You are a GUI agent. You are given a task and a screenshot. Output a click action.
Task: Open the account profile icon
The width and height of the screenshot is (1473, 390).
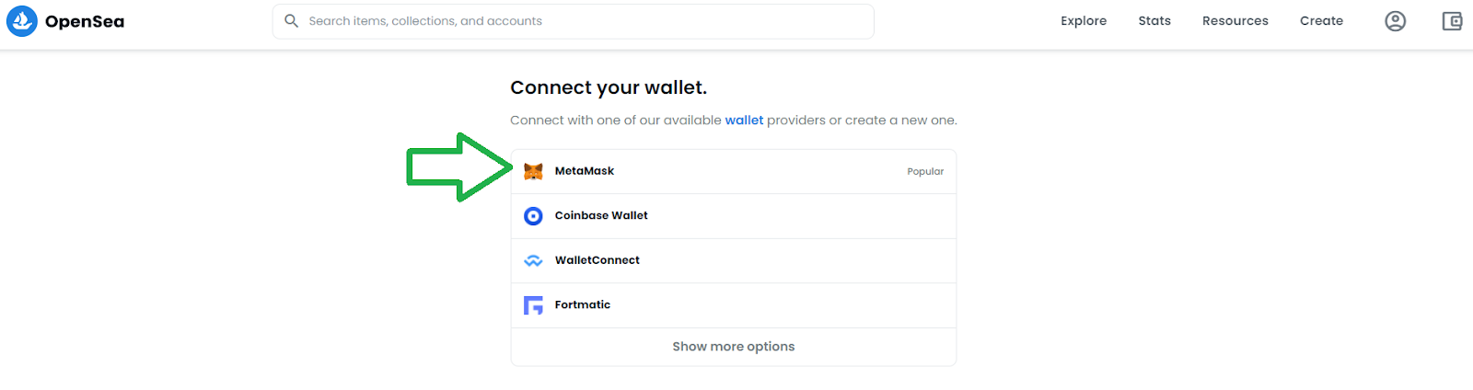click(1396, 21)
